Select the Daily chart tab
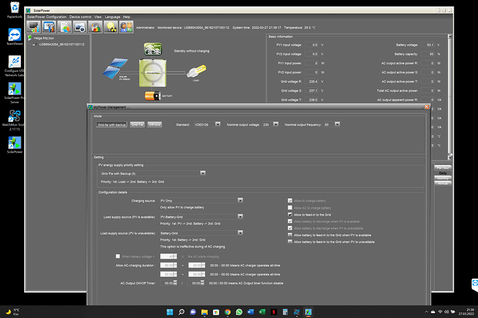478x318 pixels. tap(443, 173)
